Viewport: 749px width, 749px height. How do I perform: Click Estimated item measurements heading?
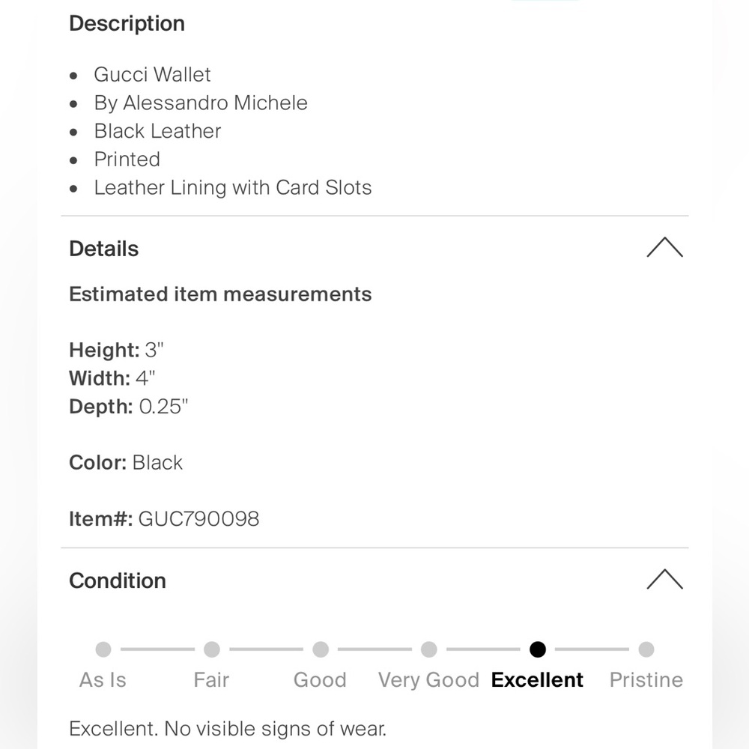(x=220, y=294)
